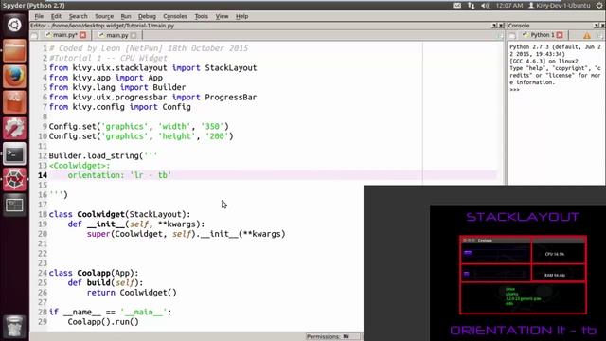Open the Help menu
This screenshot has height=341, width=606.
point(242,16)
